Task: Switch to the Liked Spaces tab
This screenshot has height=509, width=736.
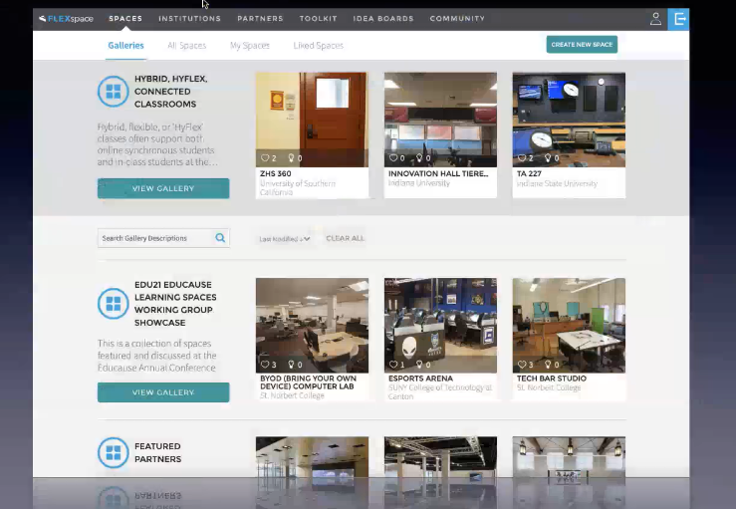Action: pyautogui.click(x=319, y=46)
